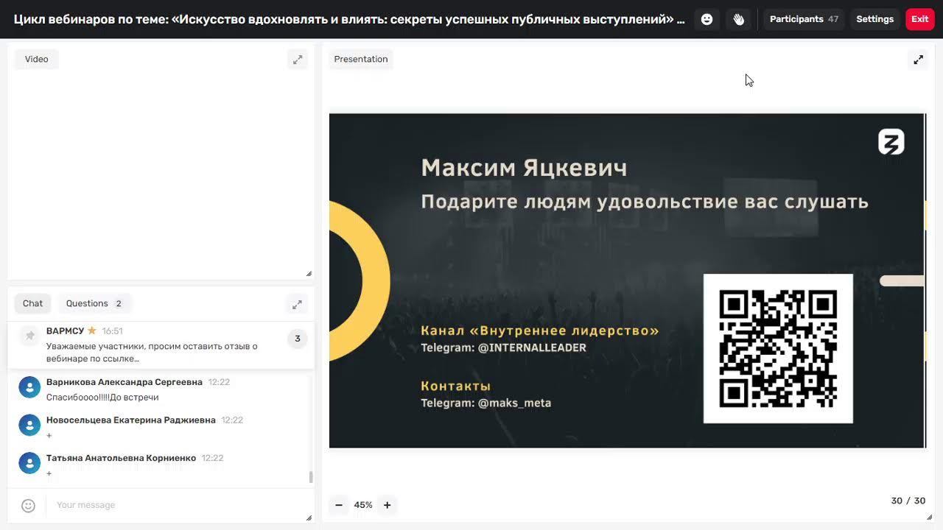Screen dimensions: 943x530
Task: Click avatar of Варникова Александра Сергеевна
Action: (x=29, y=387)
